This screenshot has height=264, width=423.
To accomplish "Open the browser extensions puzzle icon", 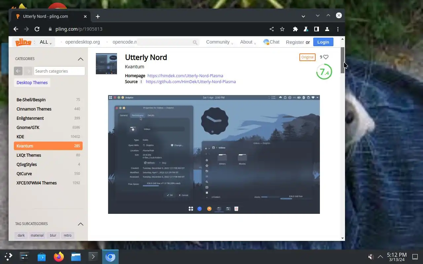I will click(295, 29).
